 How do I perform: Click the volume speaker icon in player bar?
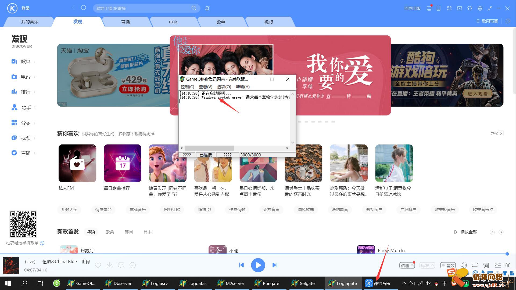[x=464, y=265]
